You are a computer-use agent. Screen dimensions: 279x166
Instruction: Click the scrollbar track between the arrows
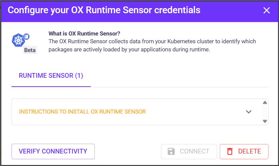265,112
